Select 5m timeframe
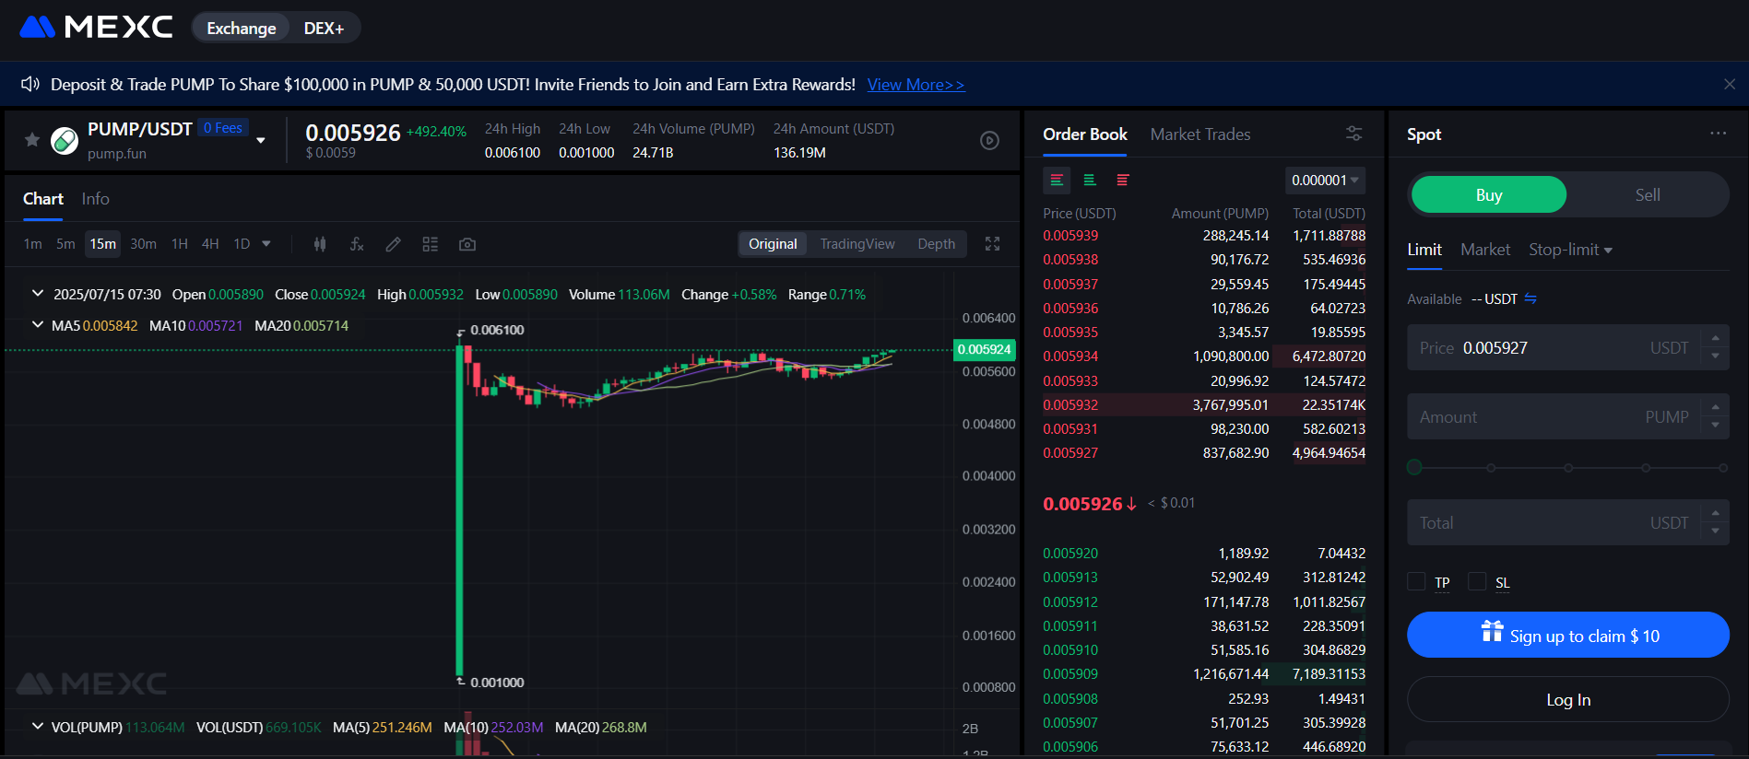1749x759 pixels. coord(65,244)
